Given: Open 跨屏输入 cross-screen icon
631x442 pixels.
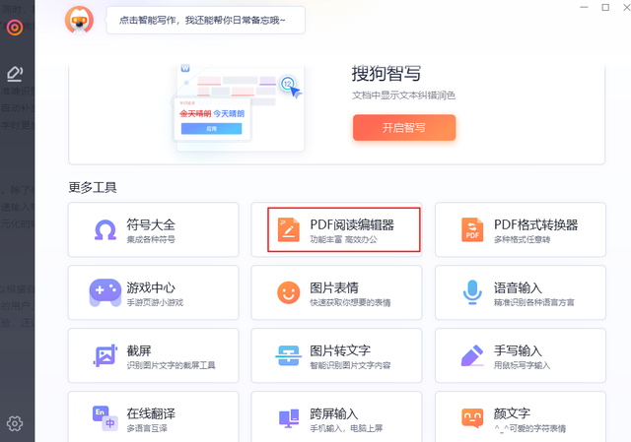Looking at the screenshot, I should pos(289,418).
